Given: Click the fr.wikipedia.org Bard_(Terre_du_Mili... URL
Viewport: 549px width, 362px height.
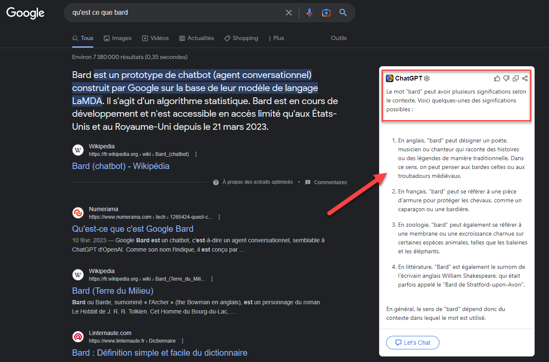Looking at the screenshot, I should (147, 279).
